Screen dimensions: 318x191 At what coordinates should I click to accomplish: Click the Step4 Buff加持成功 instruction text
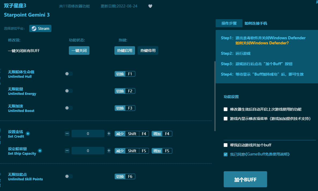click(262, 74)
